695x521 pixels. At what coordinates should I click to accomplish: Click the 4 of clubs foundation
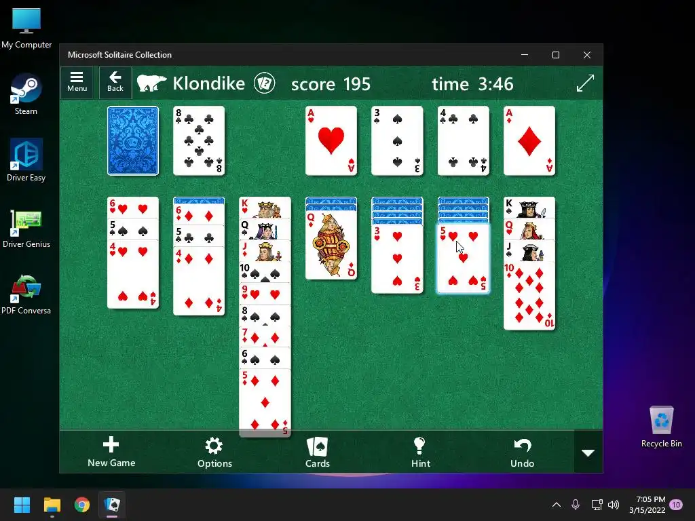pyautogui.click(x=463, y=141)
